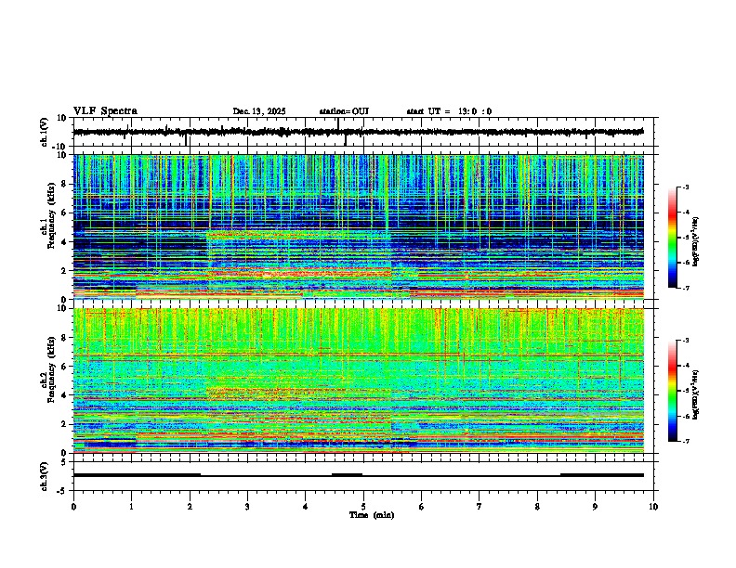Click the "-3" label on ch.1 color bar
The image size is (736, 568).
click(x=686, y=187)
